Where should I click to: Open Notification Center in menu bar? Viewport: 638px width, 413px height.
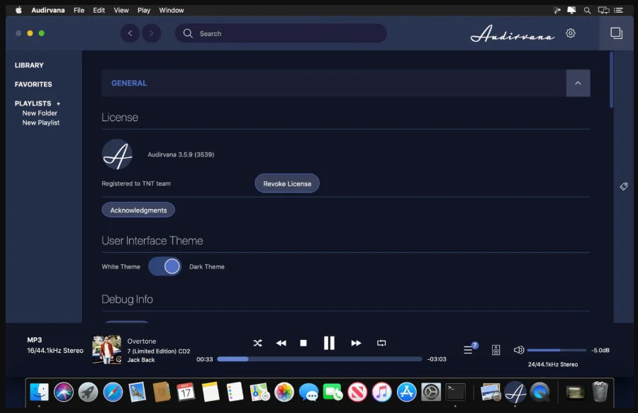pos(618,10)
